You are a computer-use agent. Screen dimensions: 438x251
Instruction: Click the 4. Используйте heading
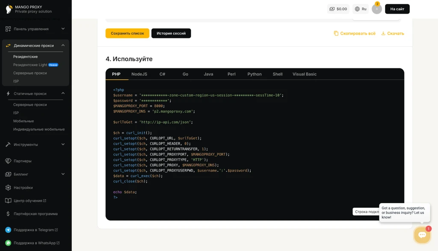point(129,59)
